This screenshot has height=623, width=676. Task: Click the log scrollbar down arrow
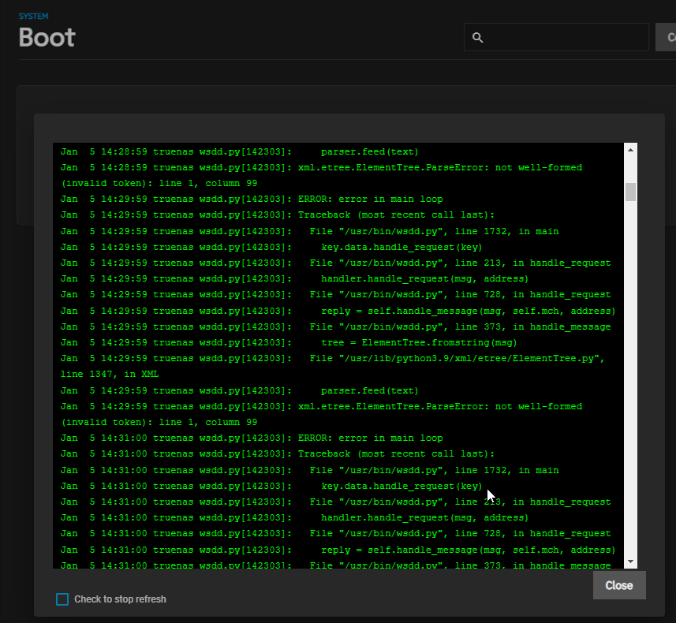point(630,561)
